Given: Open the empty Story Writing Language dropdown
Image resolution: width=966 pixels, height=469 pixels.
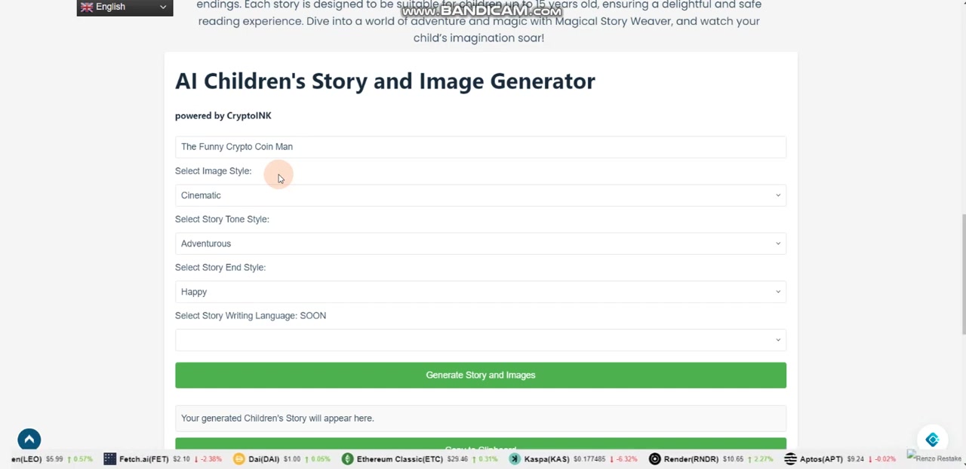Looking at the screenshot, I should coord(480,340).
